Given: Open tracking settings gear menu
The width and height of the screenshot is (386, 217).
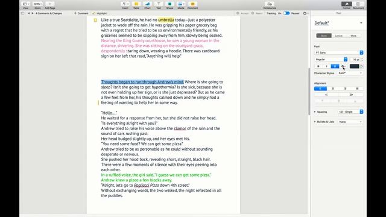Looking at the screenshot, I should pyautogui.click(x=306, y=13).
